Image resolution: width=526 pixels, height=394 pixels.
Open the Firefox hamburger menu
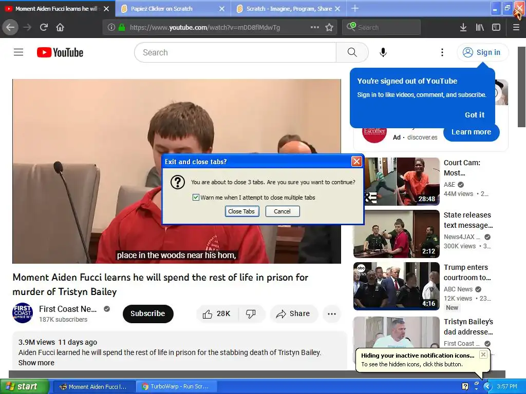pyautogui.click(x=516, y=28)
